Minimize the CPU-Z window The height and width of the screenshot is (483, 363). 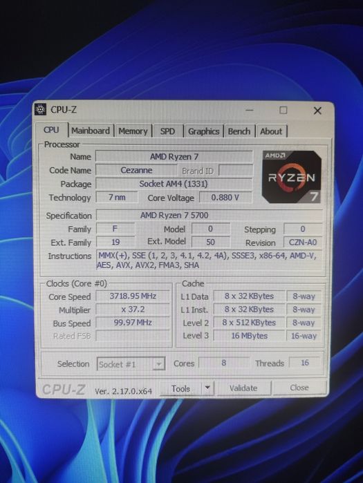tap(250, 110)
